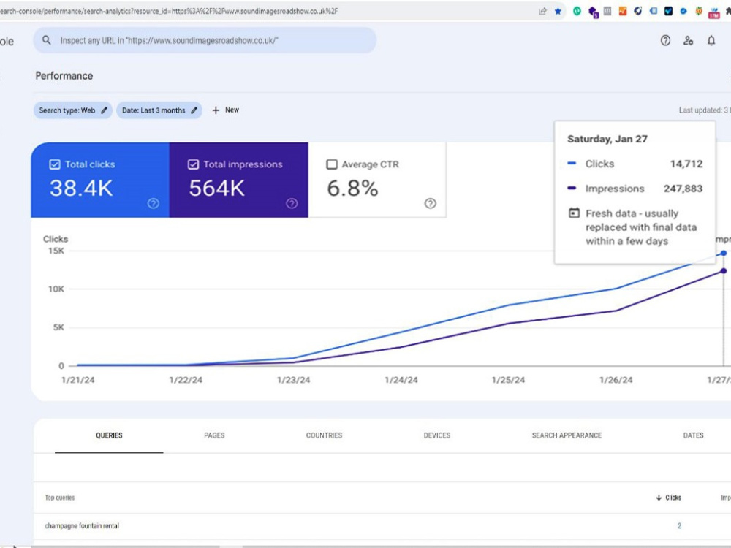Open the green circular extension icon
Viewport: 731px width, 548px height.
coord(577,11)
